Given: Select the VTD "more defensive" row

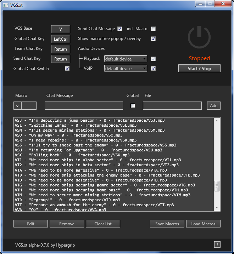Looking at the screenshot, I should pos(114,180).
